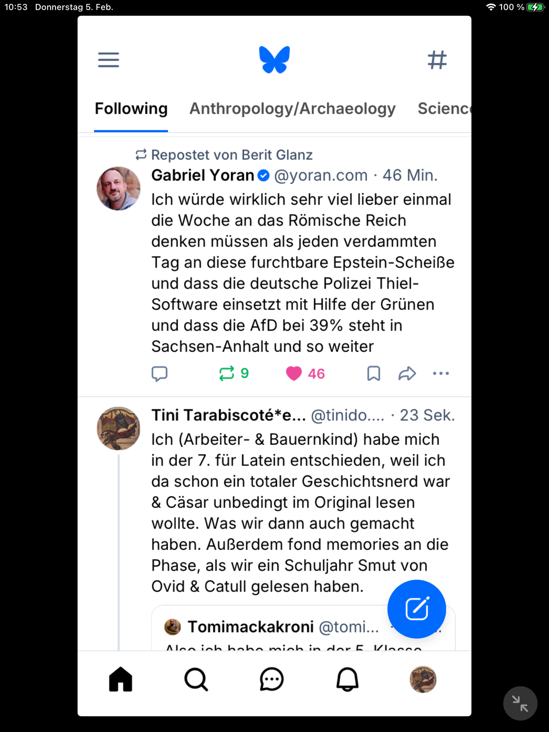Image resolution: width=549 pixels, height=732 pixels.
Task: Open the chat messages tab
Action: [x=272, y=680]
